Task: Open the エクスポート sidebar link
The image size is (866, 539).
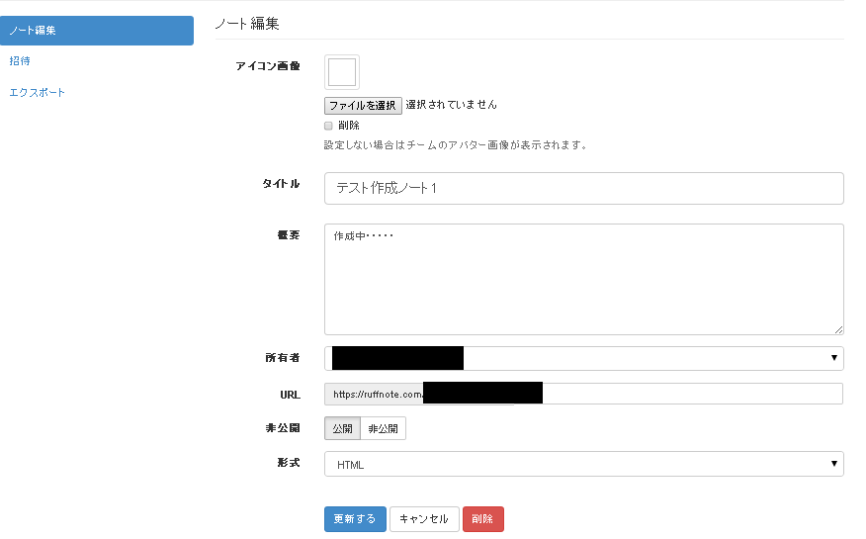Action: tap(38, 93)
